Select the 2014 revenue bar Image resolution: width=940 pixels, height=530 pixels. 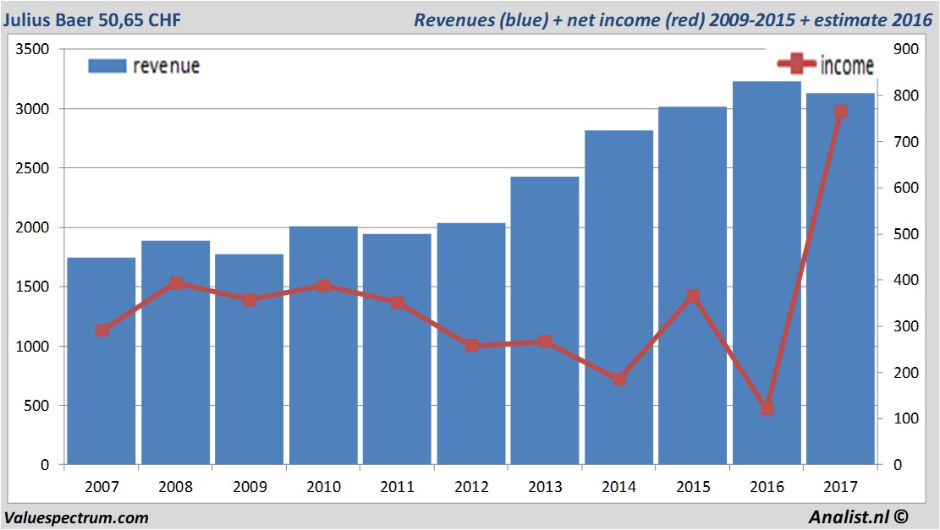[x=618, y=298]
